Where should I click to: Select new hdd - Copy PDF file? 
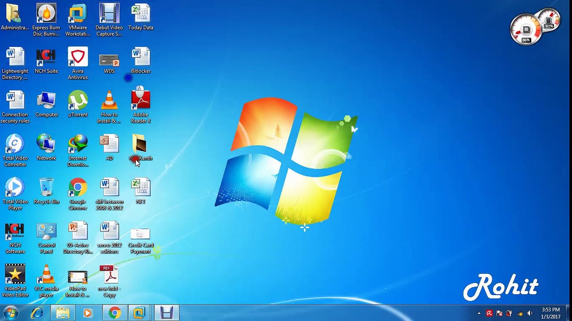[109, 281]
